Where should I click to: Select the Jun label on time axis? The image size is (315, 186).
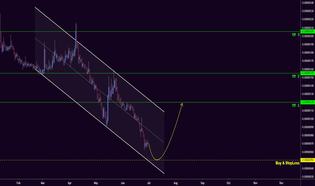[x=123, y=183]
